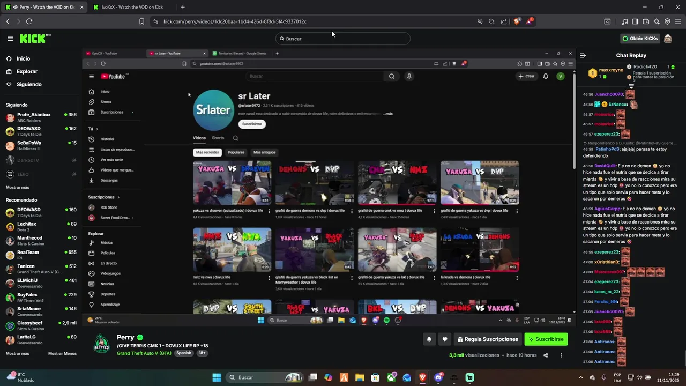Open Microsoft Store from taskbar
Image resolution: width=686 pixels, height=386 pixels.
point(376,377)
